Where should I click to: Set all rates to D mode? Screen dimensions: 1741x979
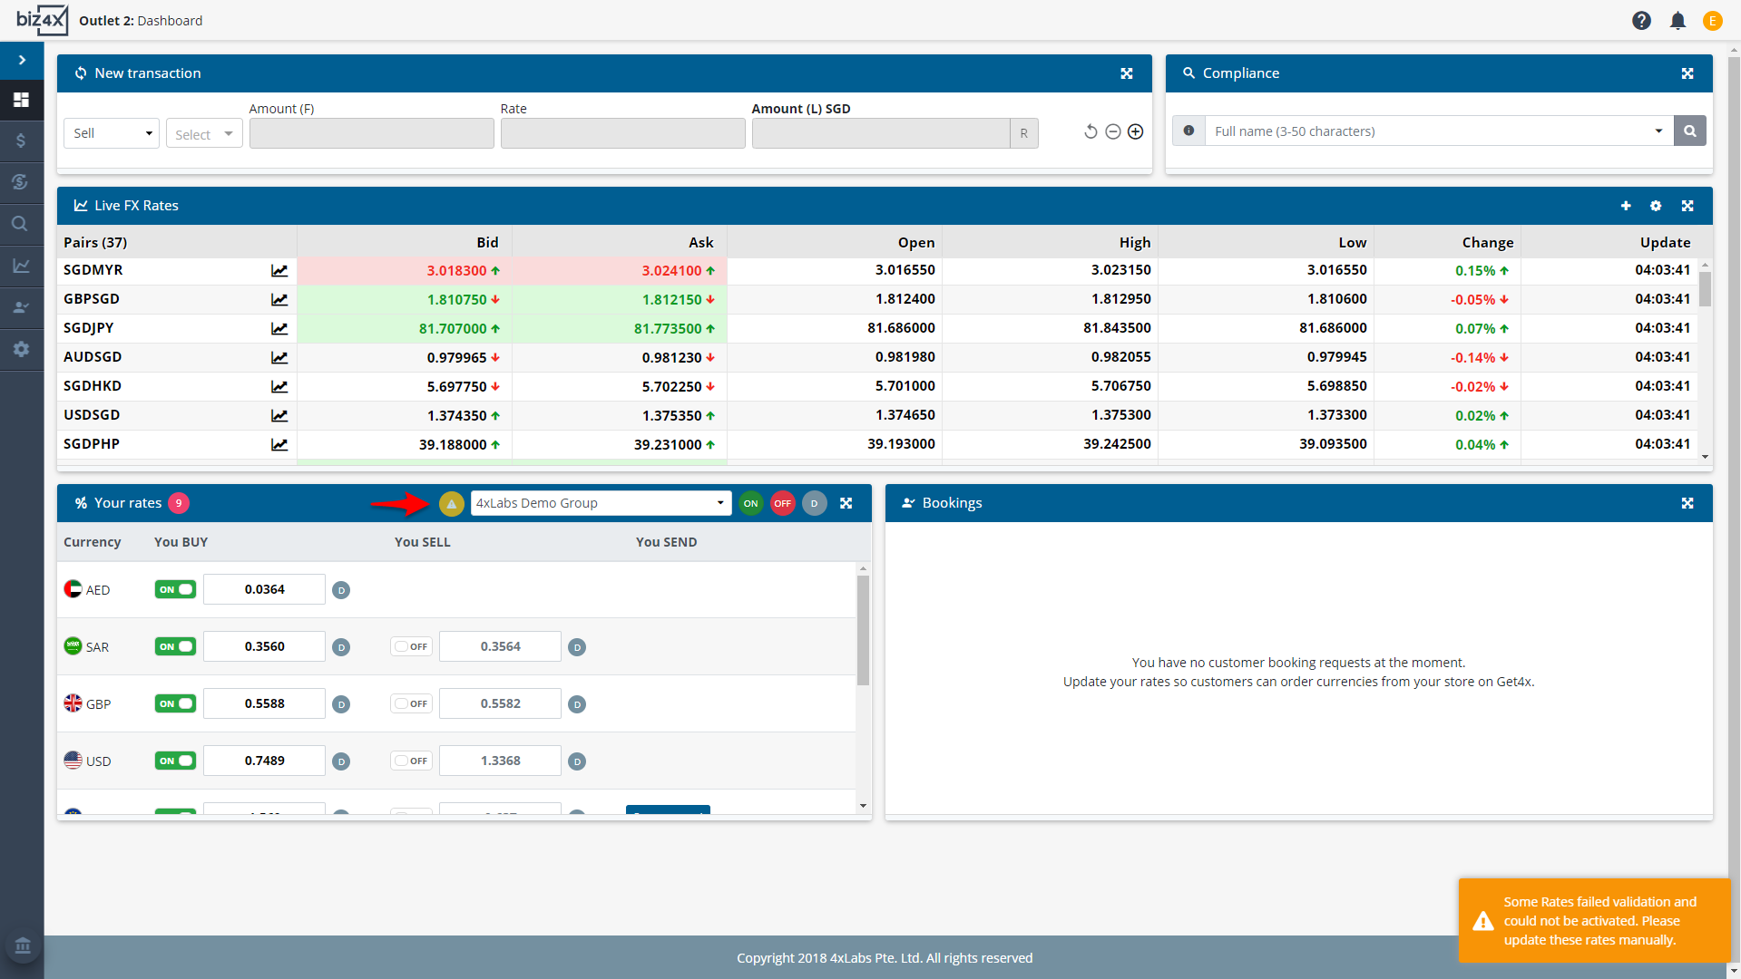(x=815, y=503)
